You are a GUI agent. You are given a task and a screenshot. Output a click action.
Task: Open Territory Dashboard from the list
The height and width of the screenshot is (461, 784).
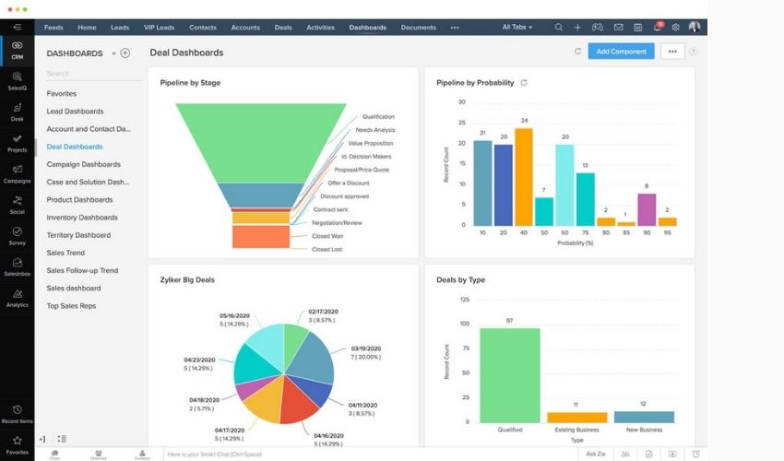click(x=78, y=235)
